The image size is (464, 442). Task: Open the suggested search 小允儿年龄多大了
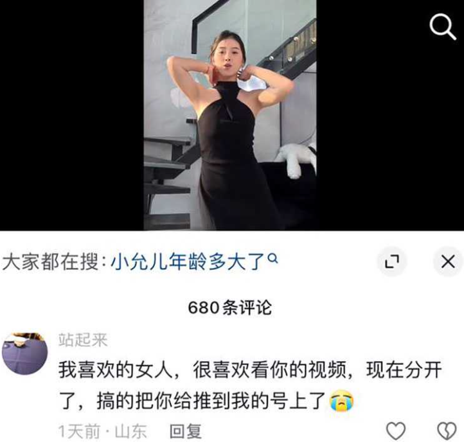point(188,262)
